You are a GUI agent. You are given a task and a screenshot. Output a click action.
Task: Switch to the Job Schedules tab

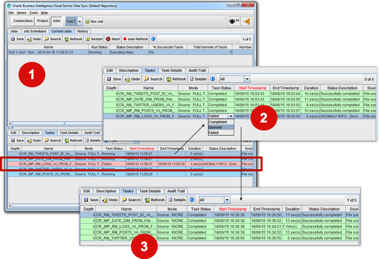click(34, 32)
